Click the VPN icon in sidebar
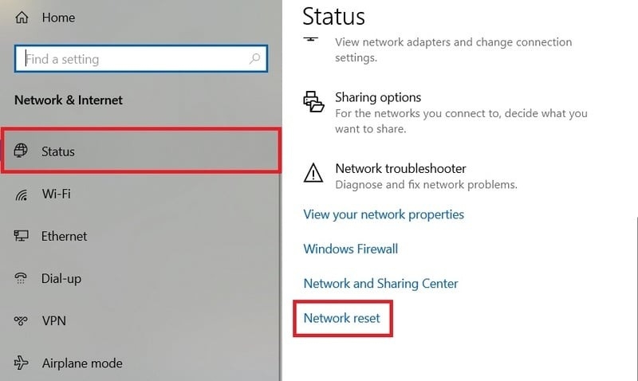The height and width of the screenshot is (381, 638). [x=21, y=320]
